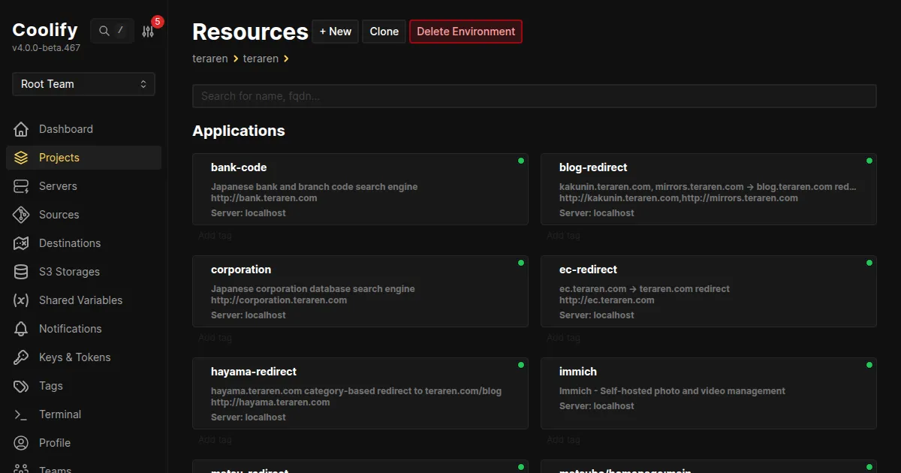Click the Keys & Tokens key icon
The image size is (901, 473).
pyautogui.click(x=21, y=357)
